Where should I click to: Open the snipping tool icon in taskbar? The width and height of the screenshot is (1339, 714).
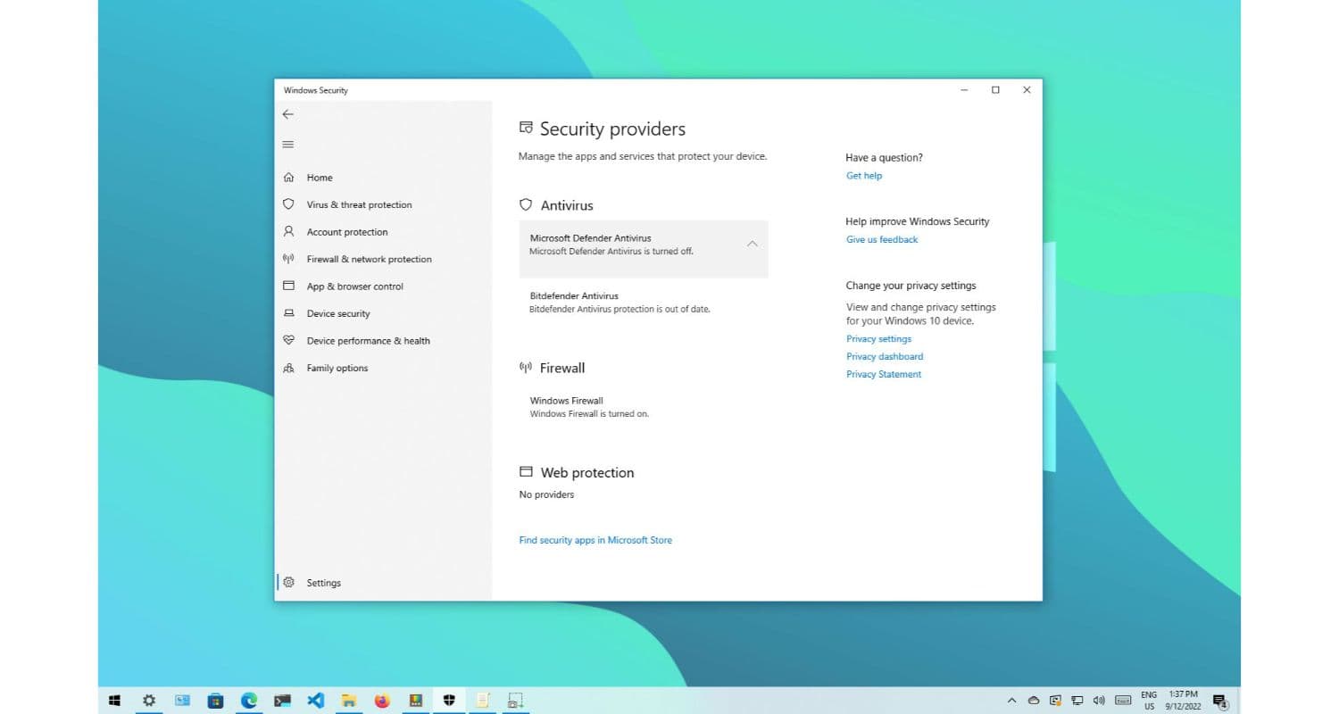tap(515, 701)
